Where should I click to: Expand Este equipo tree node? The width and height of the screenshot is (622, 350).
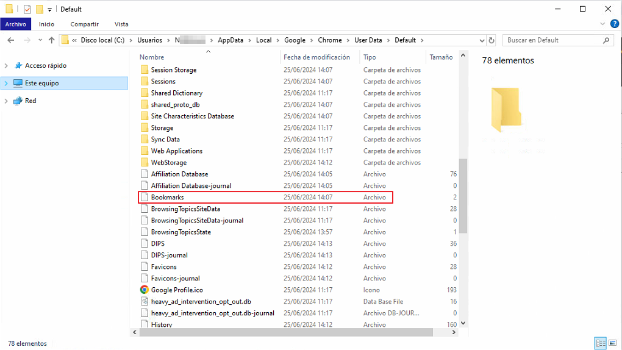pyautogui.click(x=6, y=83)
